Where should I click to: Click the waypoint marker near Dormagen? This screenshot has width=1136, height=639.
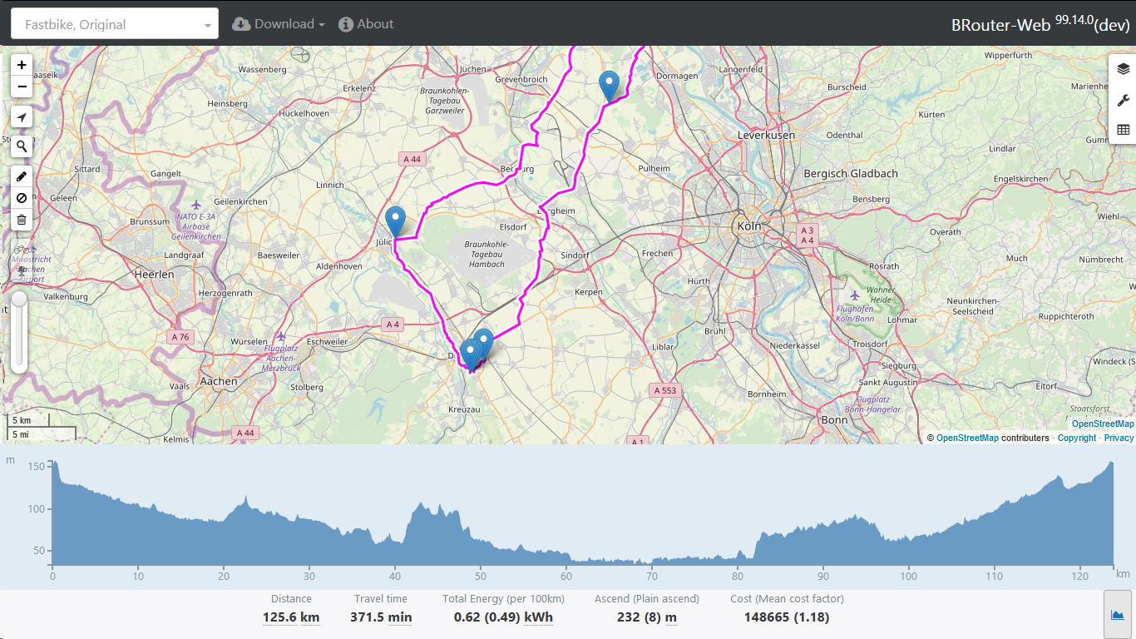point(610,85)
